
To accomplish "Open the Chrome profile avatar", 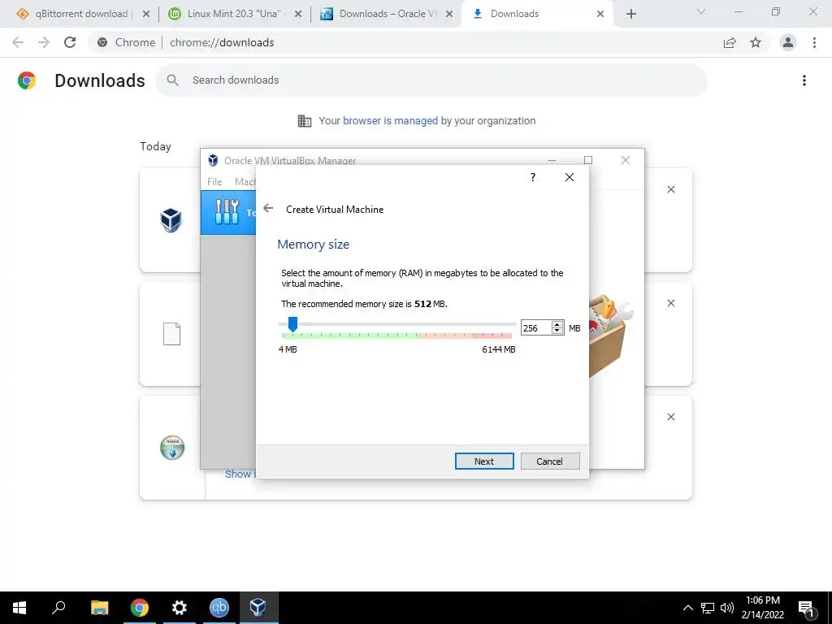I will pyautogui.click(x=788, y=42).
